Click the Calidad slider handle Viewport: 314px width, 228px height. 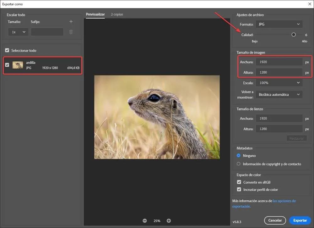[294, 35]
